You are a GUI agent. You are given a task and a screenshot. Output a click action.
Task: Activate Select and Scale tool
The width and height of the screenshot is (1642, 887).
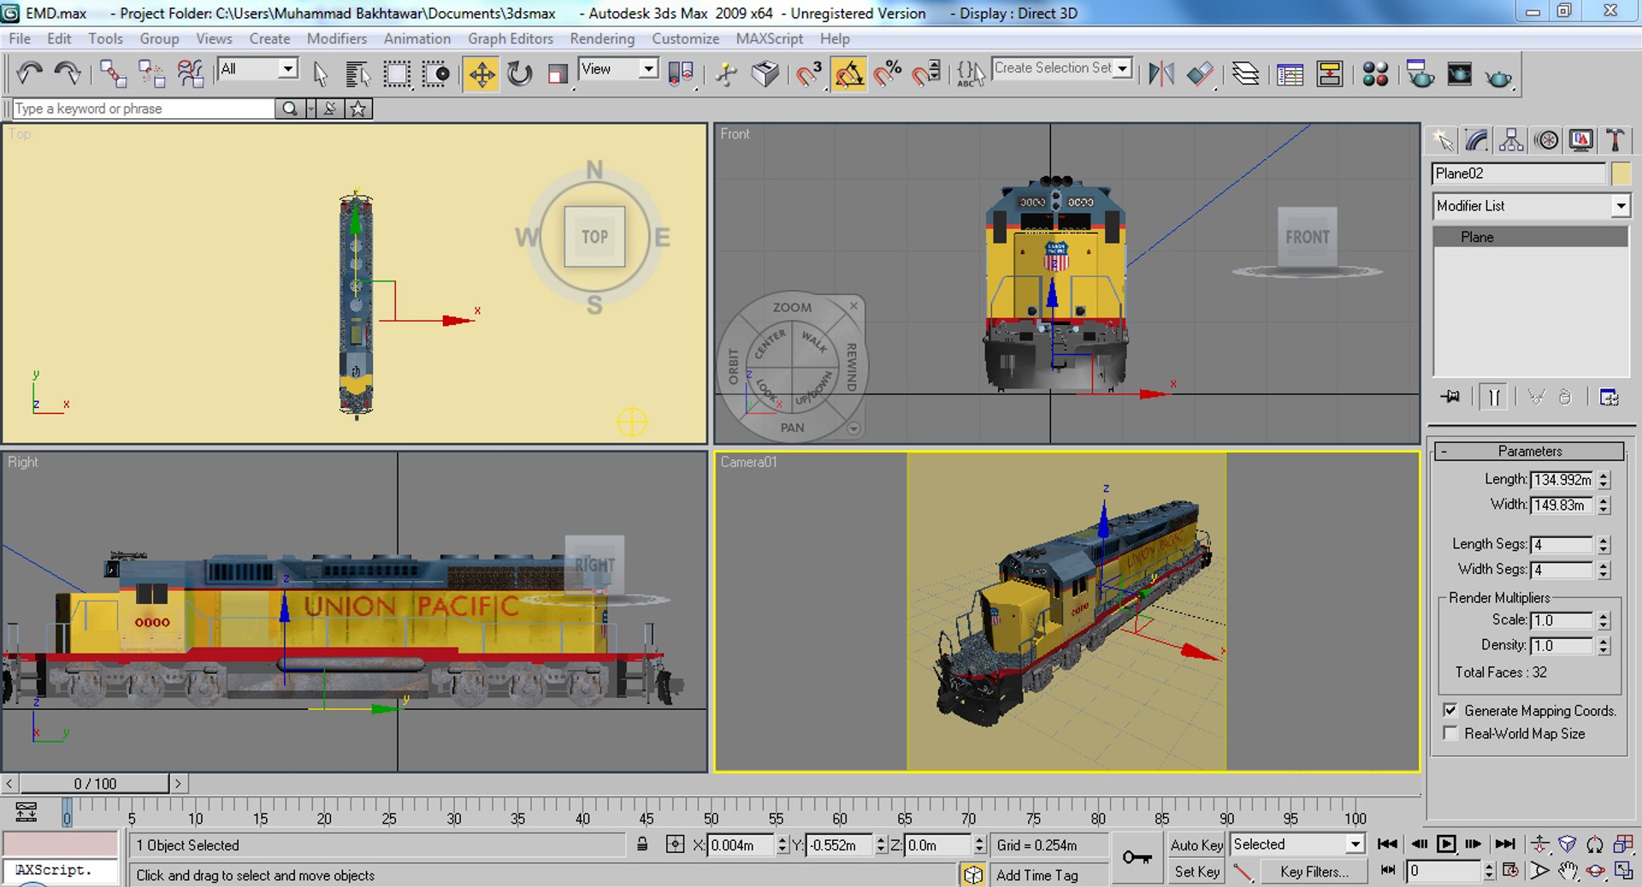[x=558, y=74]
